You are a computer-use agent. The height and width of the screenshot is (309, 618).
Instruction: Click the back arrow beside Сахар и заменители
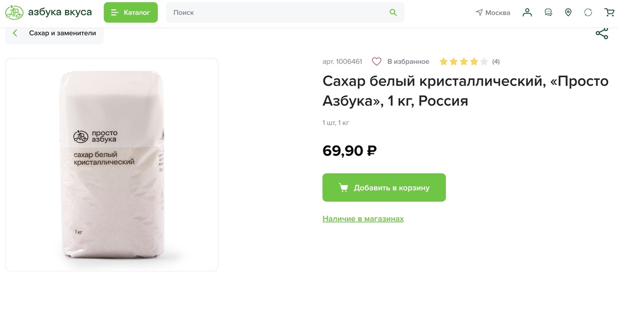click(x=14, y=33)
